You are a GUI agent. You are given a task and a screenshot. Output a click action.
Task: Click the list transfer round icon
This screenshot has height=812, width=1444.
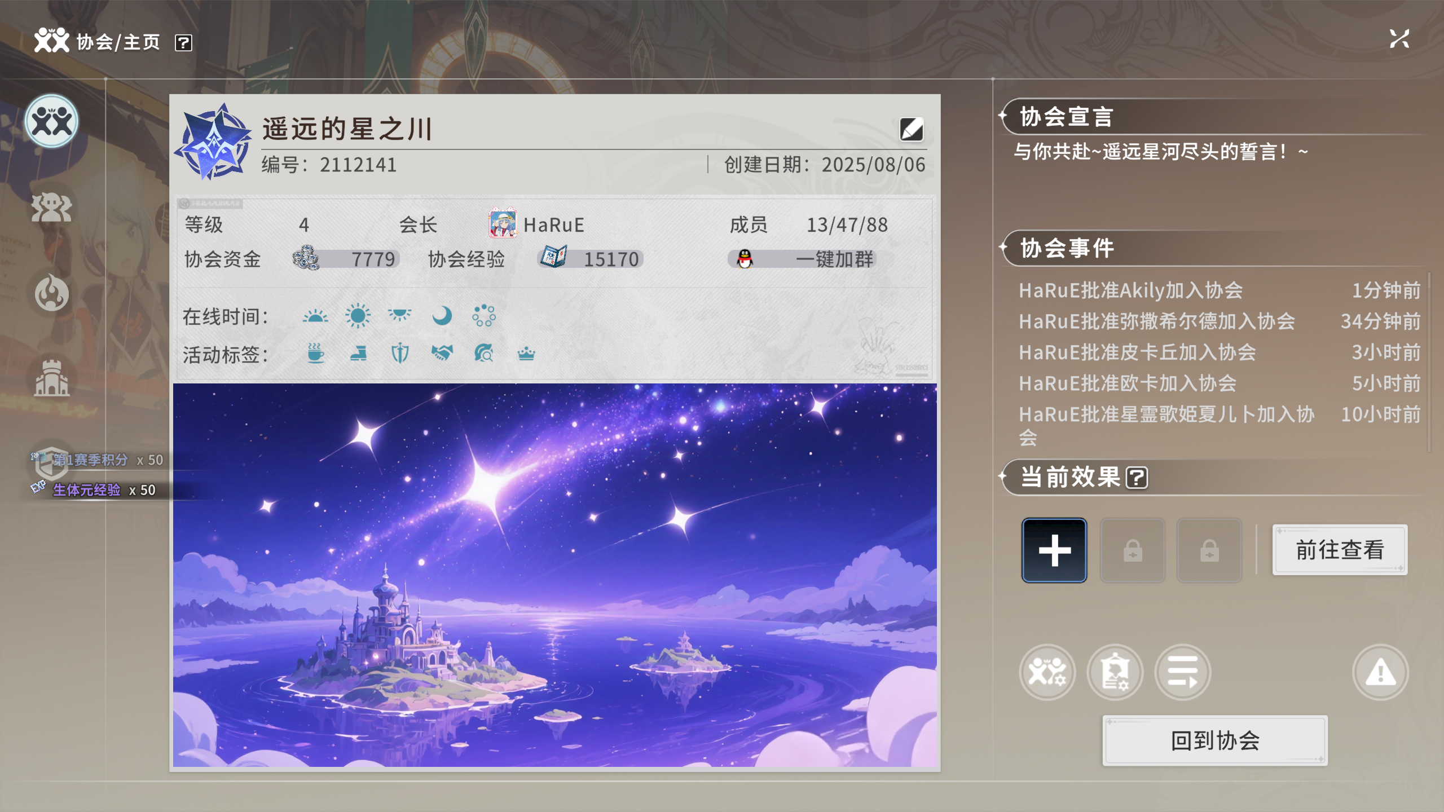(1182, 672)
